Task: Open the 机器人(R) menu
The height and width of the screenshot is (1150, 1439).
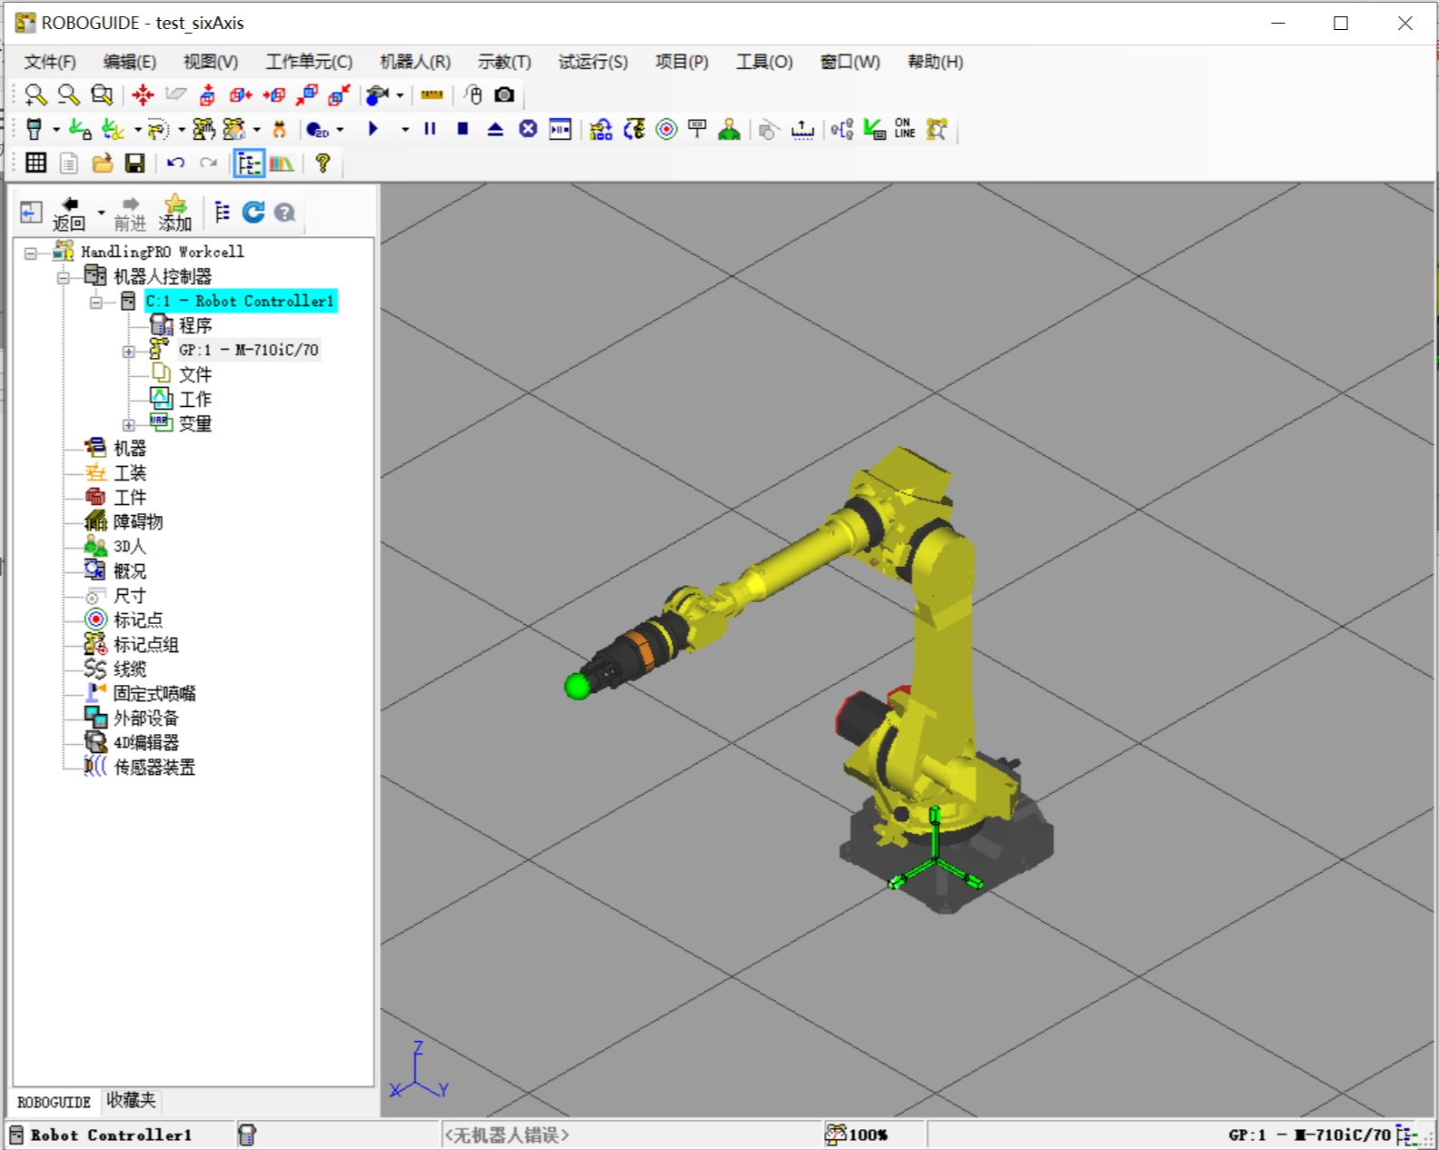Action: coord(415,62)
